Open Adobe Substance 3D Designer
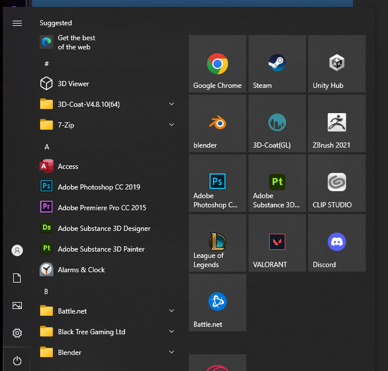Viewport: 388px width, 371px height. click(108, 228)
